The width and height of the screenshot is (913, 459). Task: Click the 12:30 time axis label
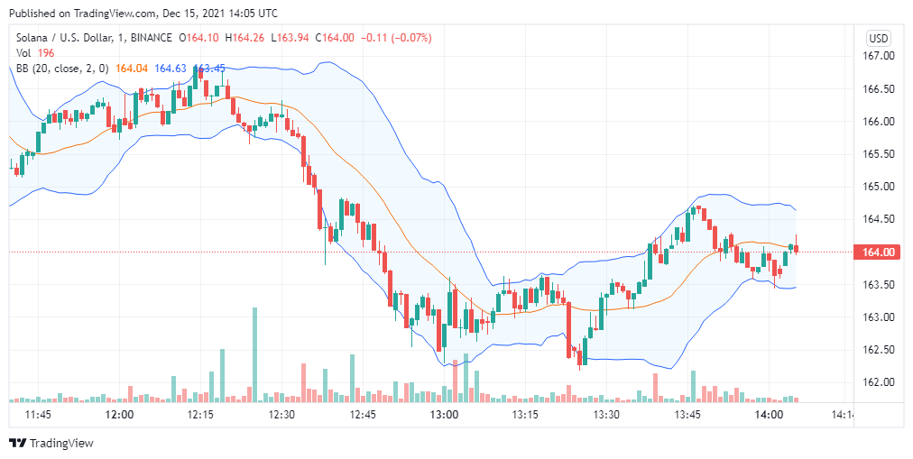281,415
